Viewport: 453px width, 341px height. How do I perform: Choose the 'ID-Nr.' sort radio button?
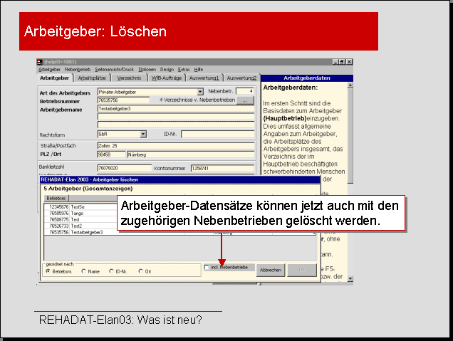click(x=111, y=271)
